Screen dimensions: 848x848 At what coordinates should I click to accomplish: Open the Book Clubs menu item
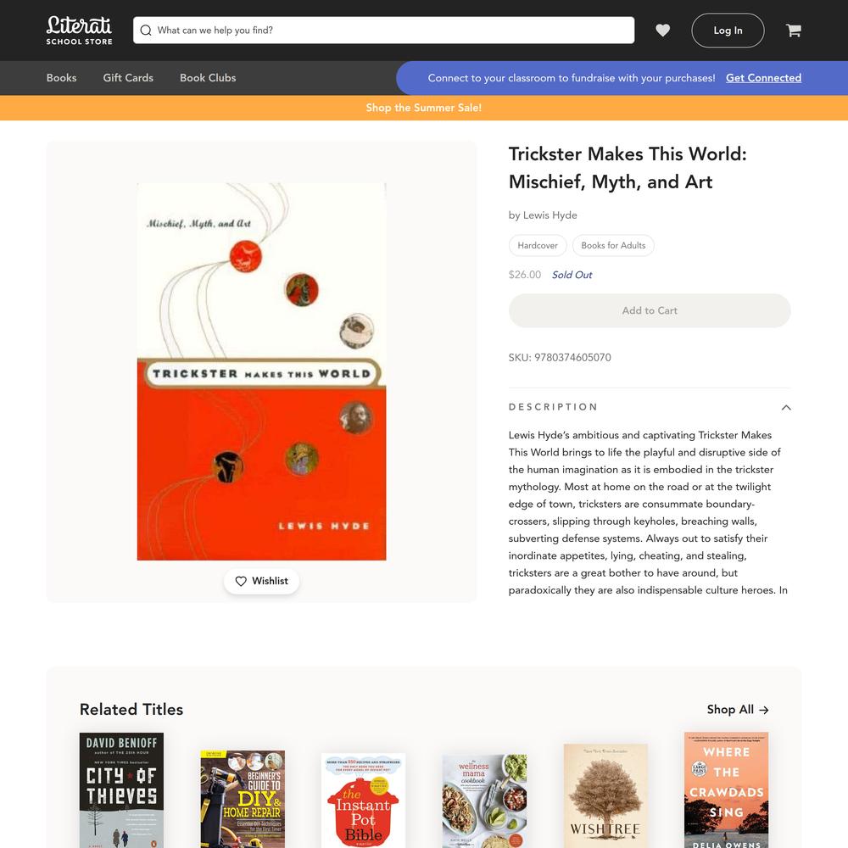(x=208, y=78)
